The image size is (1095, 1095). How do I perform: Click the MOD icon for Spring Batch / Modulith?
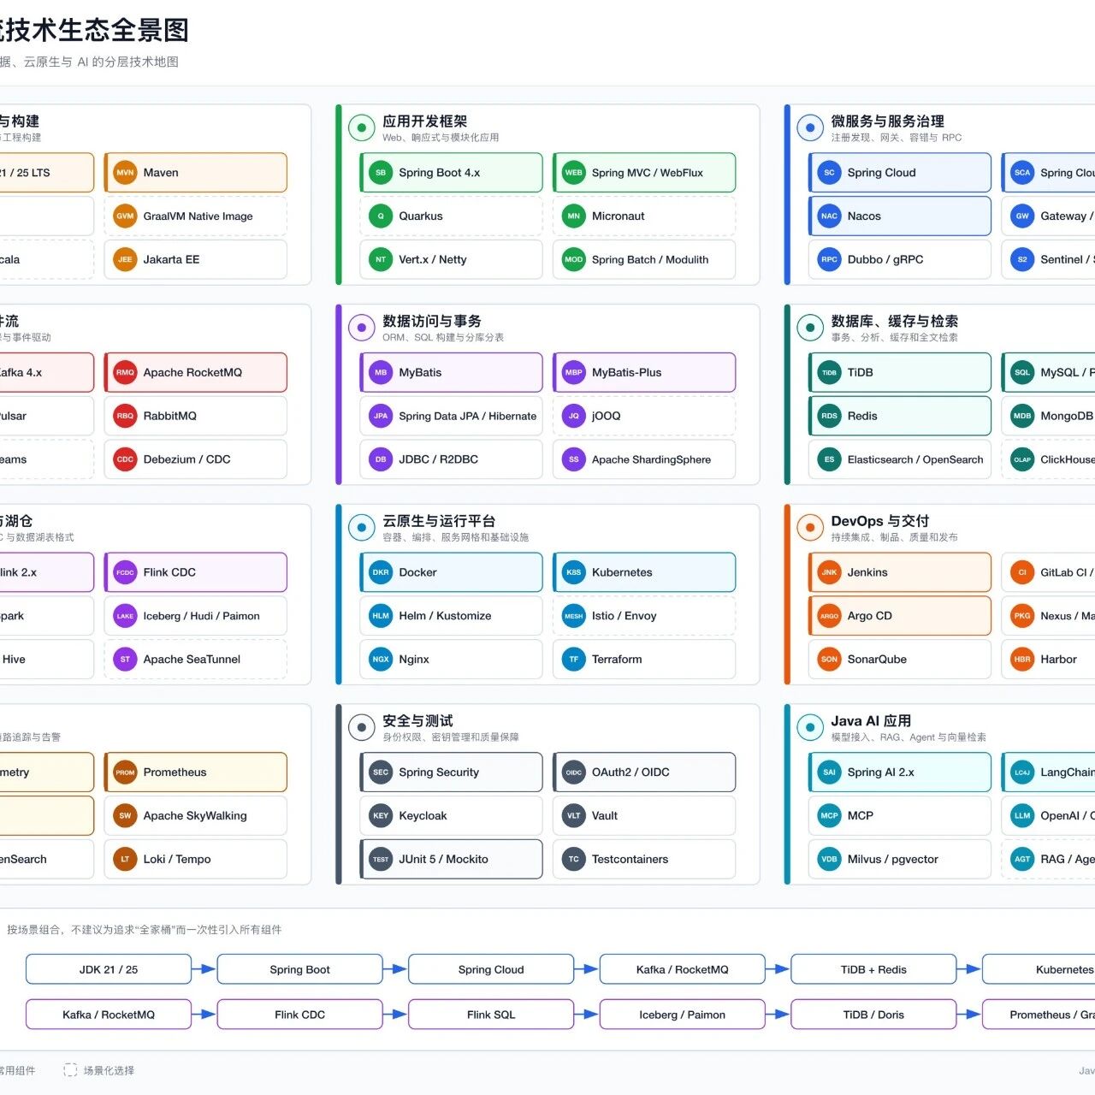point(574,260)
